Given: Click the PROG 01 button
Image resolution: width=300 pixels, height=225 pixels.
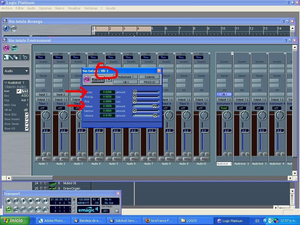Looking at the screenshot, I should [x=150, y=82].
